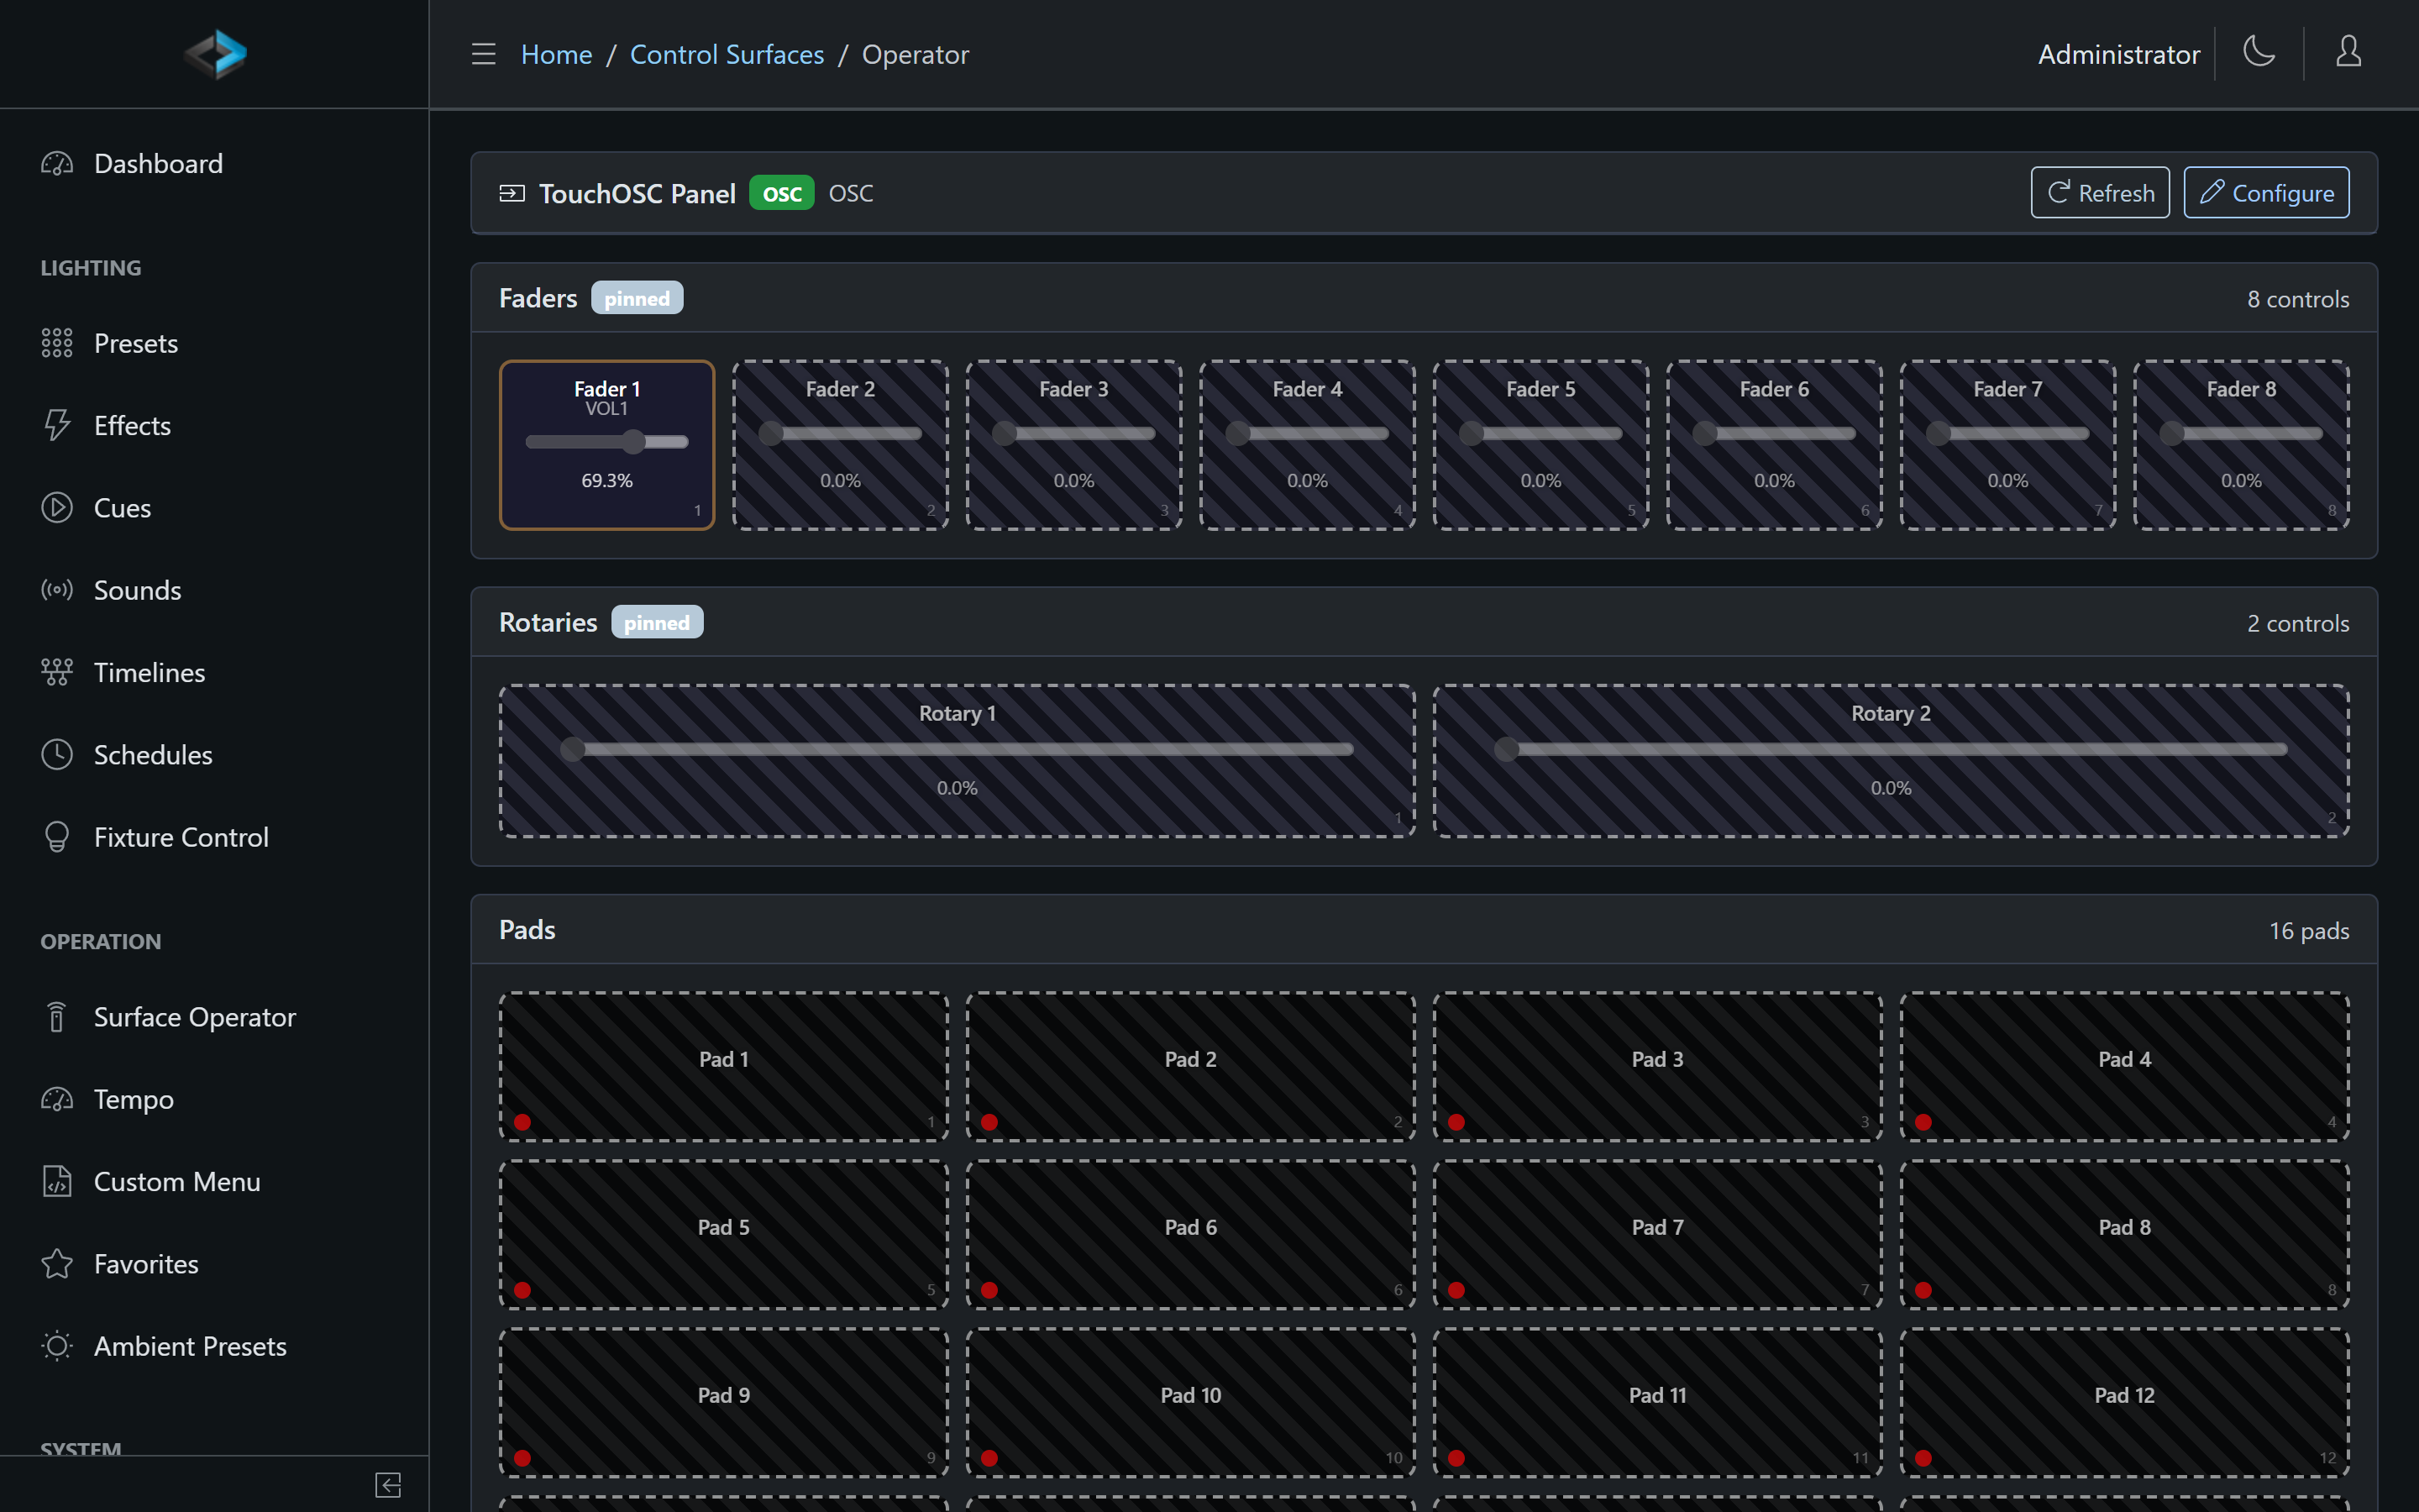Click the Rotary 2 slider

tap(1890, 749)
